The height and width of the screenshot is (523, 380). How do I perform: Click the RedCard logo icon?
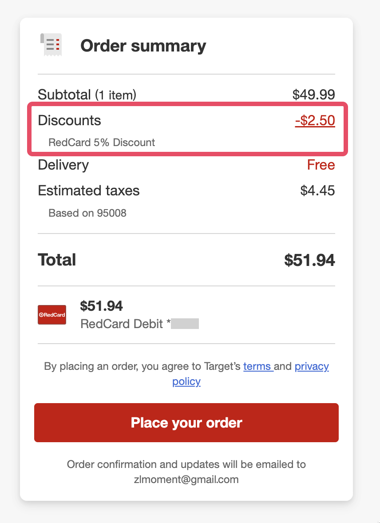point(52,315)
